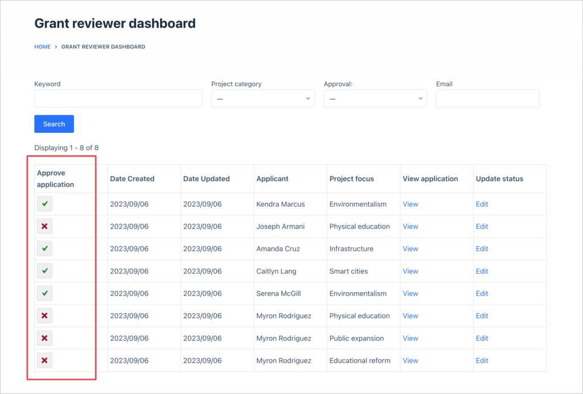Screen dimensions: 583x394
Task: Click the Search button
Action: [x=54, y=124]
